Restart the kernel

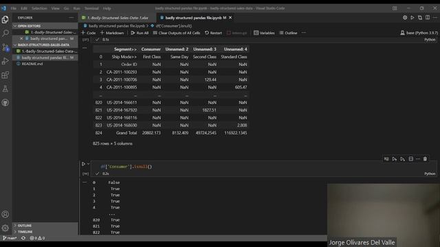(x=213, y=33)
